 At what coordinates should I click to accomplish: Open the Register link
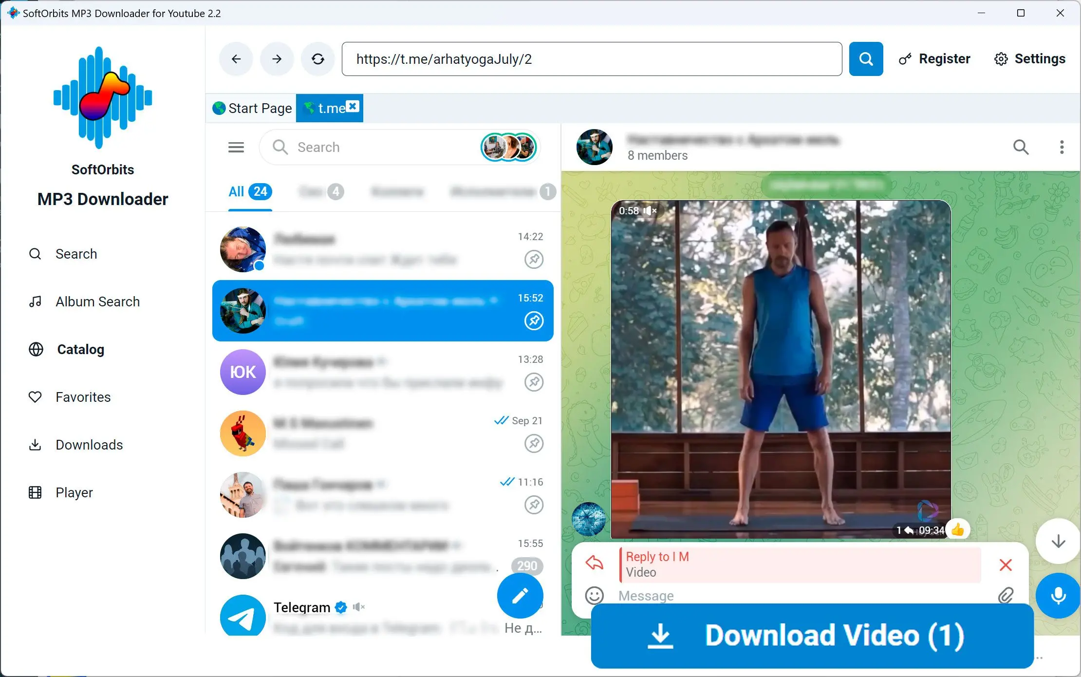click(934, 59)
